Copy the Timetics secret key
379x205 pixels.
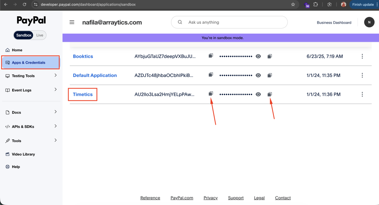(270, 94)
